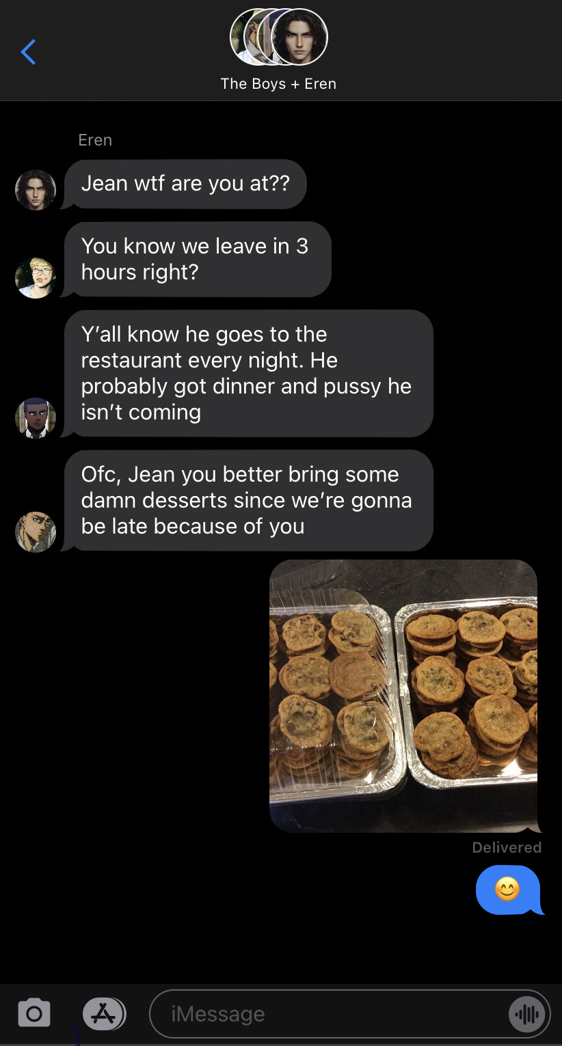This screenshot has height=1046, width=562.
Task: Tap the 'goes to the restaurant' message
Action: pos(249,373)
